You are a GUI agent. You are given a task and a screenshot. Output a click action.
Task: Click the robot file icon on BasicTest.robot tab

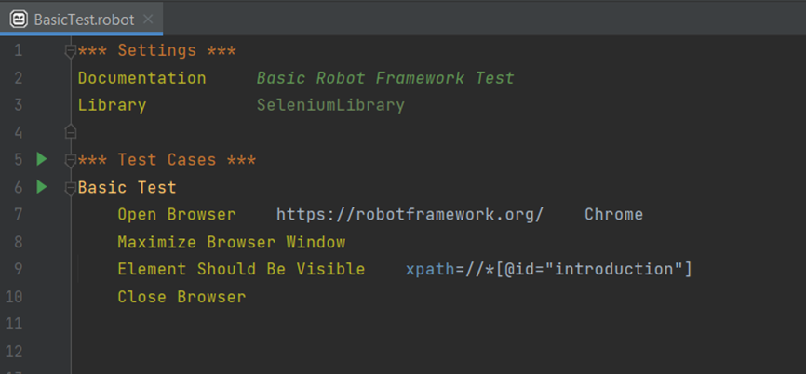(x=19, y=20)
